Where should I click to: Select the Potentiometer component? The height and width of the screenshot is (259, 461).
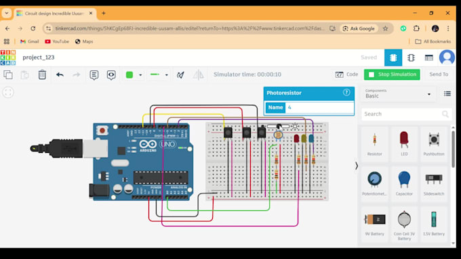point(374,184)
